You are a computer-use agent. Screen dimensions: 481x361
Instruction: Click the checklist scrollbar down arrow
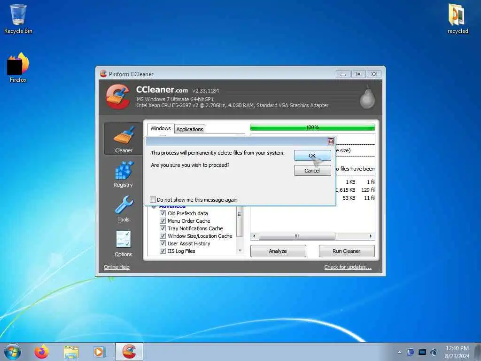tap(240, 251)
